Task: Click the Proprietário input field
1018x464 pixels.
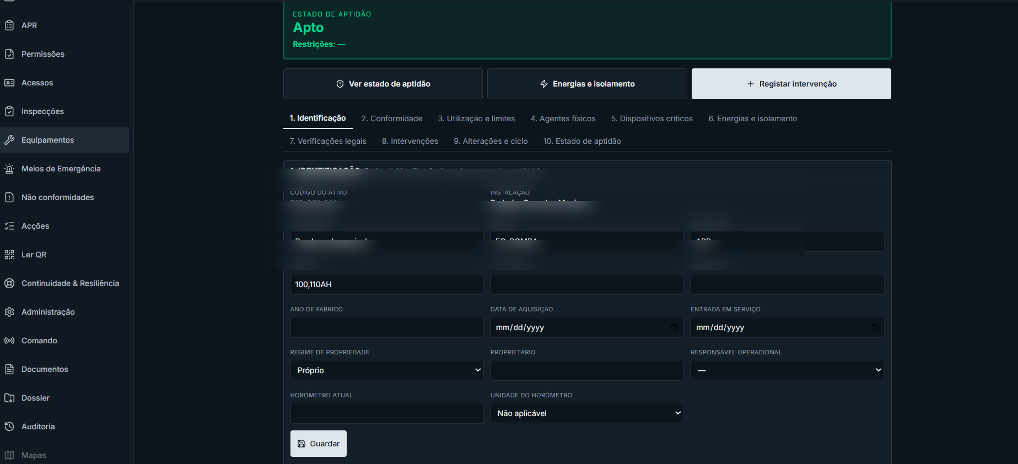Action: click(x=587, y=370)
